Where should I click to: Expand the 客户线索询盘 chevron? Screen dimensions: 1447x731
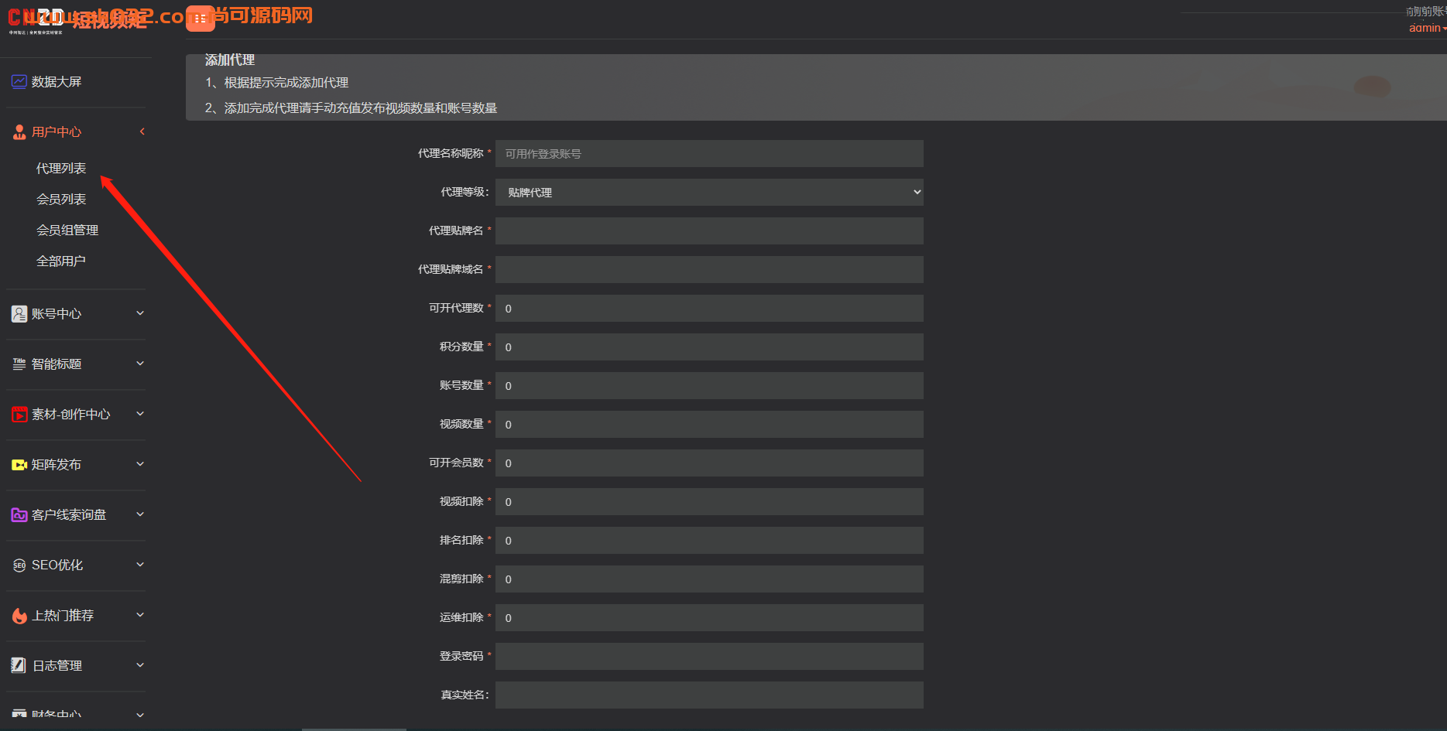pyautogui.click(x=140, y=514)
